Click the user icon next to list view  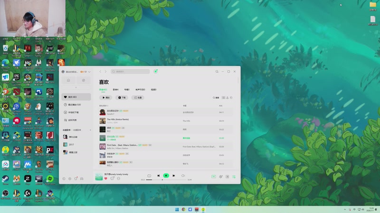228,98
